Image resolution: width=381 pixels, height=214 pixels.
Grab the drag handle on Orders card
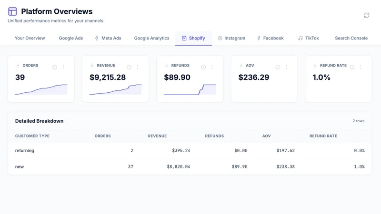[18, 66]
